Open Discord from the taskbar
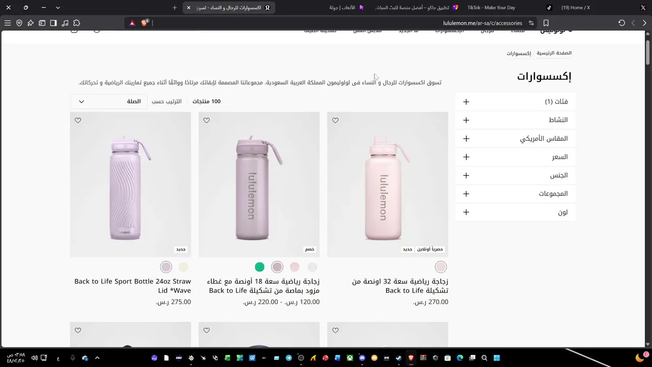The width and height of the screenshot is (652, 367). [362, 358]
